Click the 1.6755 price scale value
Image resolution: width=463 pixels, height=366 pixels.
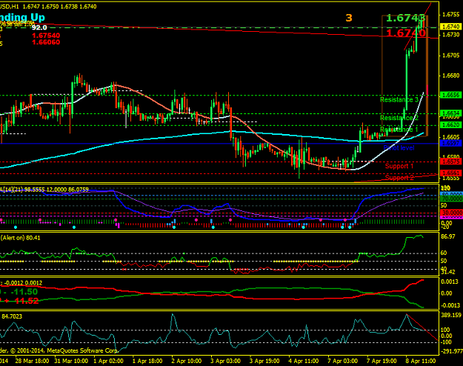[451, 15]
